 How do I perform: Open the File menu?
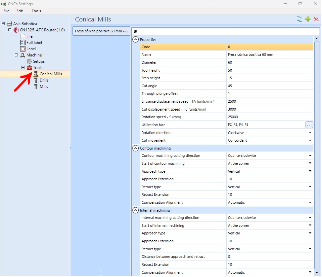6,11
